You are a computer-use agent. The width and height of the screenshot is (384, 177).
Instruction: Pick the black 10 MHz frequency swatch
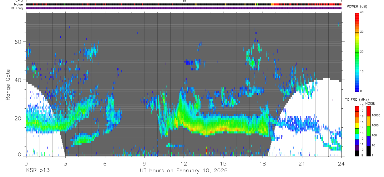[x=357, y=153]
